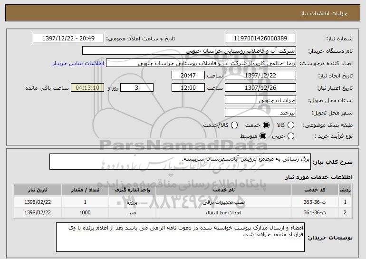Click the توضیحات خریدار label
This screenshot has width=366, height=259.
click(330, 238)
